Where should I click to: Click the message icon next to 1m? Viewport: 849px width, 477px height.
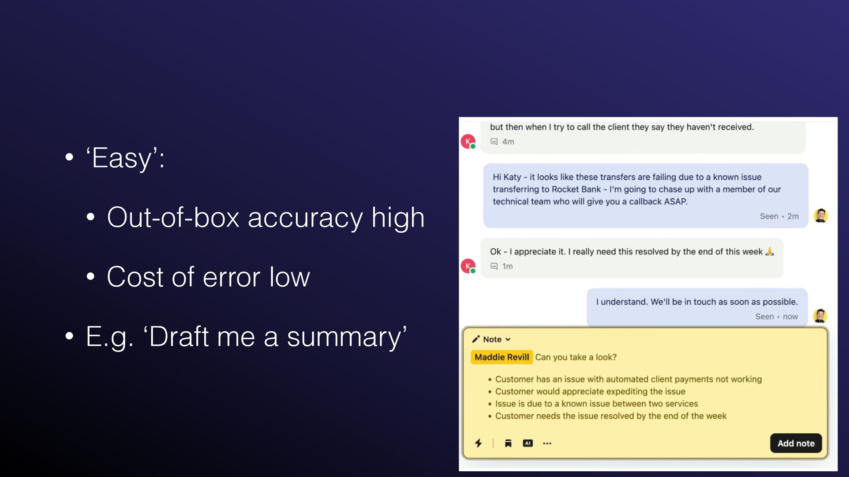494,266
